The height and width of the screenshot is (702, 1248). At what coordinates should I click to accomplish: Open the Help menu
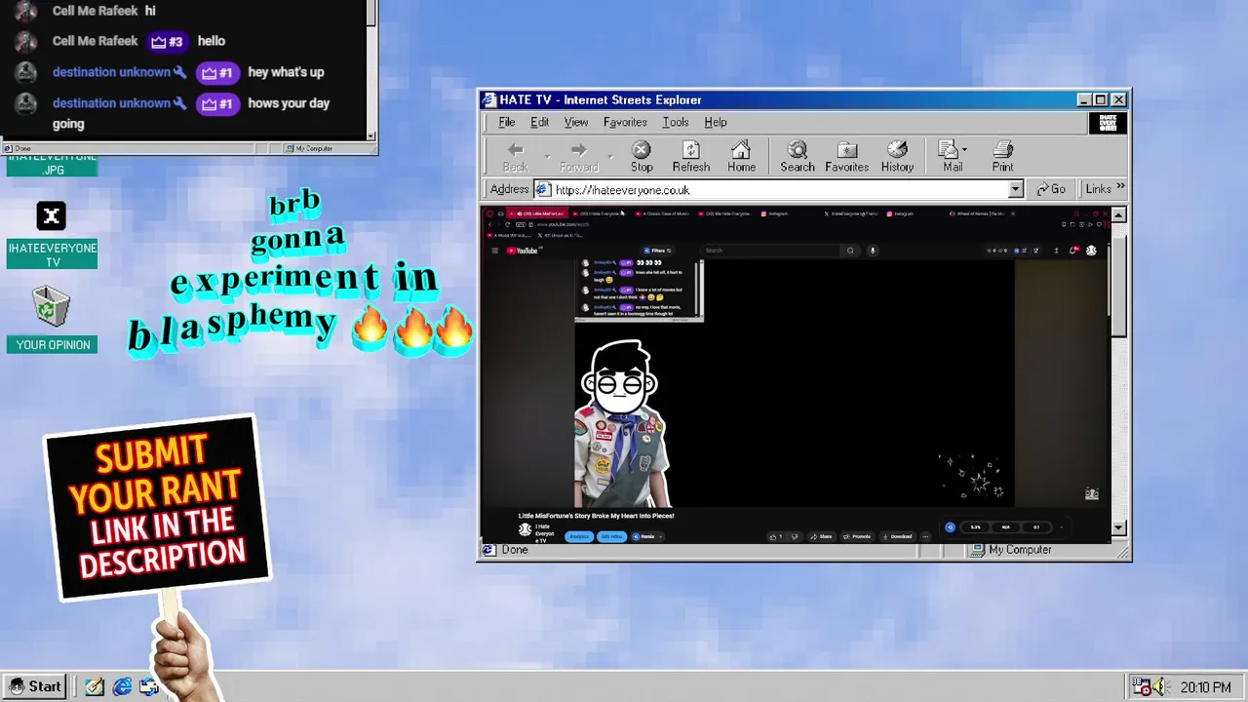click(x=716, y=122)
